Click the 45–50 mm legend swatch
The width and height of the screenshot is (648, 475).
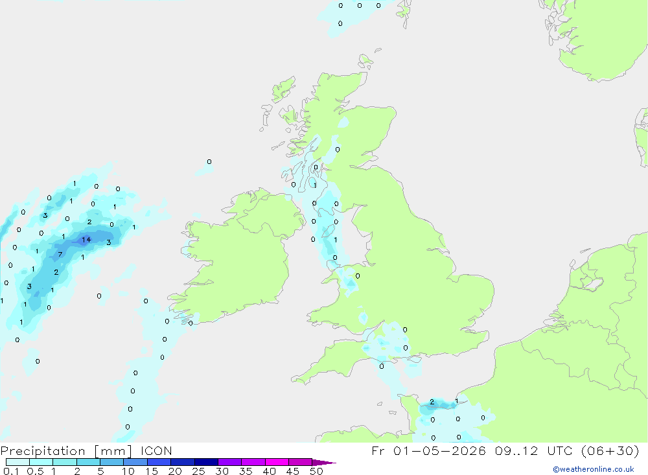[301, 462]
